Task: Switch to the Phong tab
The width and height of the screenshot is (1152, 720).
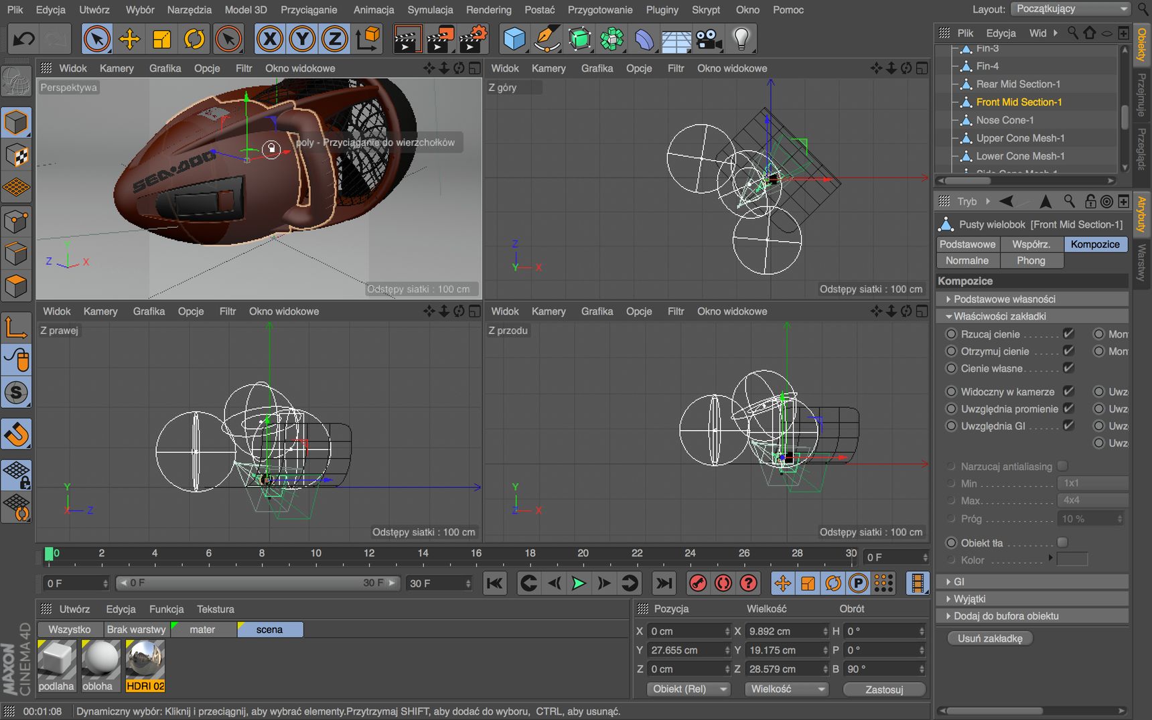Action: 1031,261
